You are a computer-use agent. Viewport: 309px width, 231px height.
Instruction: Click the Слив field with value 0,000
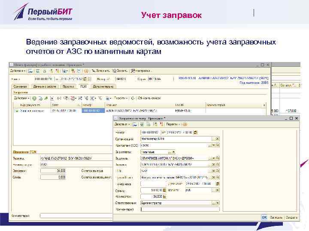click(x=53, y=177)
